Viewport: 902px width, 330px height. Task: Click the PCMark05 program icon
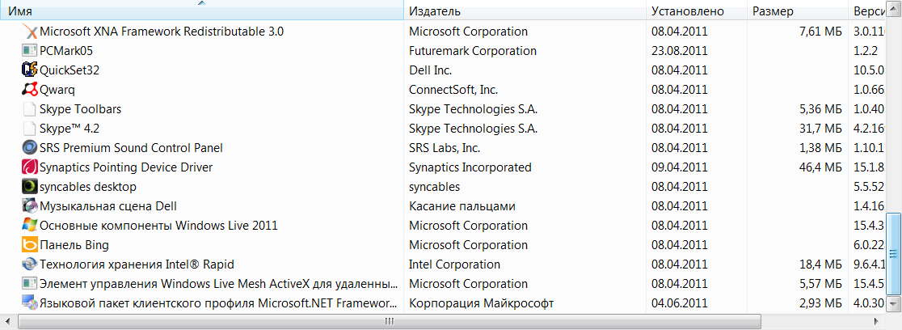click(x=30, y=51)
